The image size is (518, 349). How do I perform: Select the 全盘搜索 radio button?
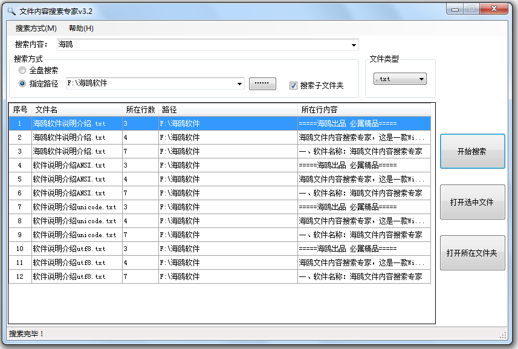23,71
